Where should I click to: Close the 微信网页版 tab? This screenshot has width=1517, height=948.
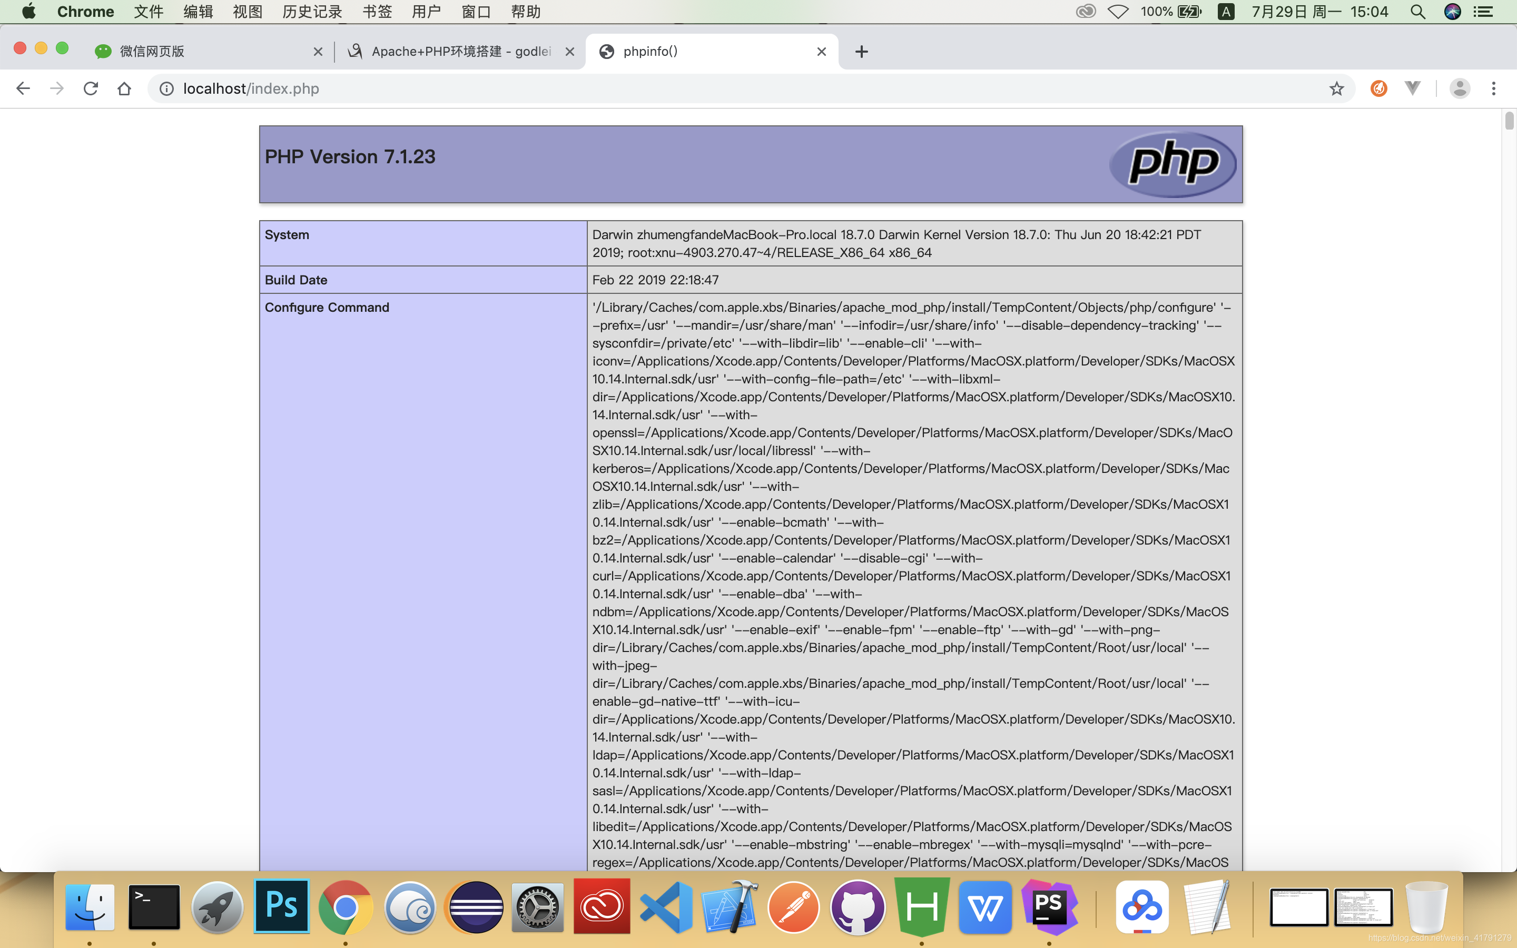point(318,52)
